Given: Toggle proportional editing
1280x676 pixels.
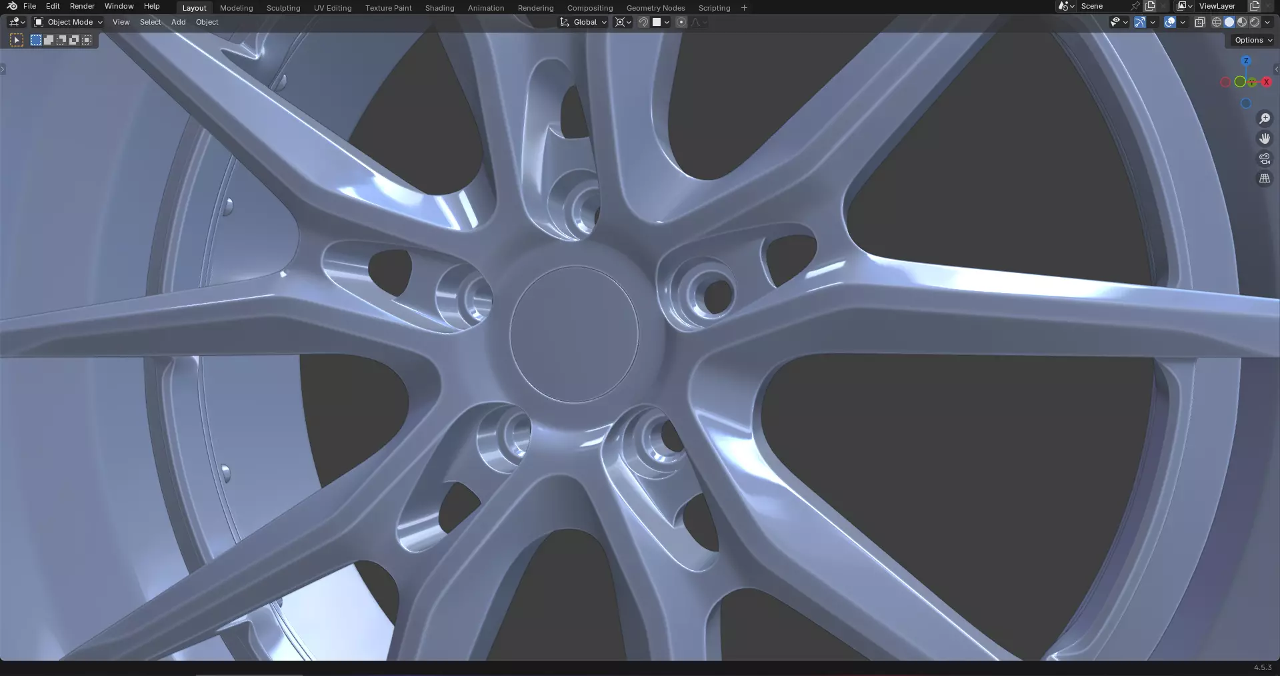Looking at the screenshot, I should (681, 22).
